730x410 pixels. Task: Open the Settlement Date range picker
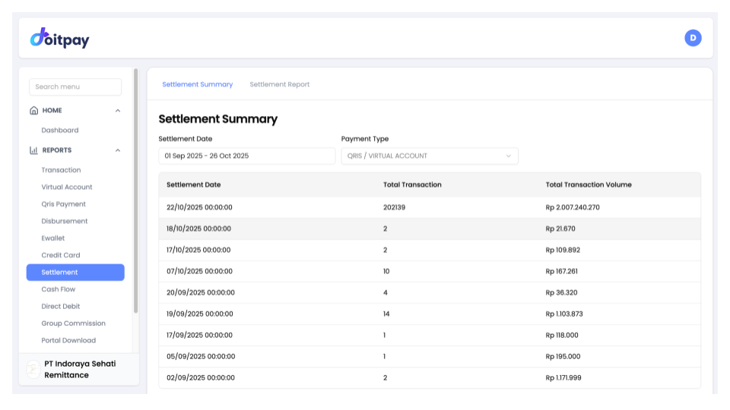246,156
